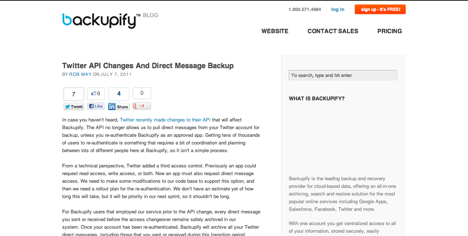Click the Google +1 count bubble showing 0
468x236 pixels.
point(142,93)
